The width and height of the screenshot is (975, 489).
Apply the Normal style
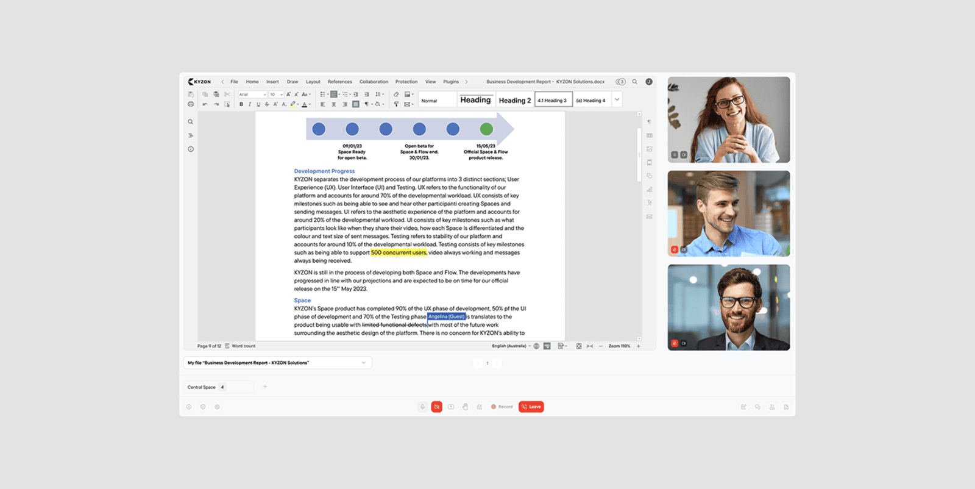coord(438,99)
